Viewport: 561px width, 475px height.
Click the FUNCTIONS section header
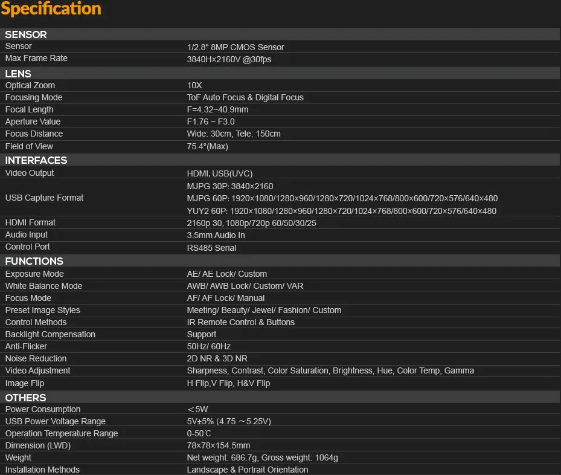click(x=34, y=261)
